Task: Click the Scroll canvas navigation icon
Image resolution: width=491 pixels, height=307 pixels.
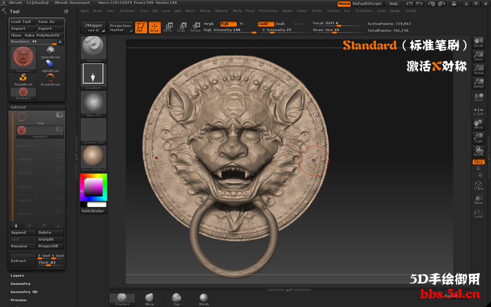Action: tap(478, 42)
